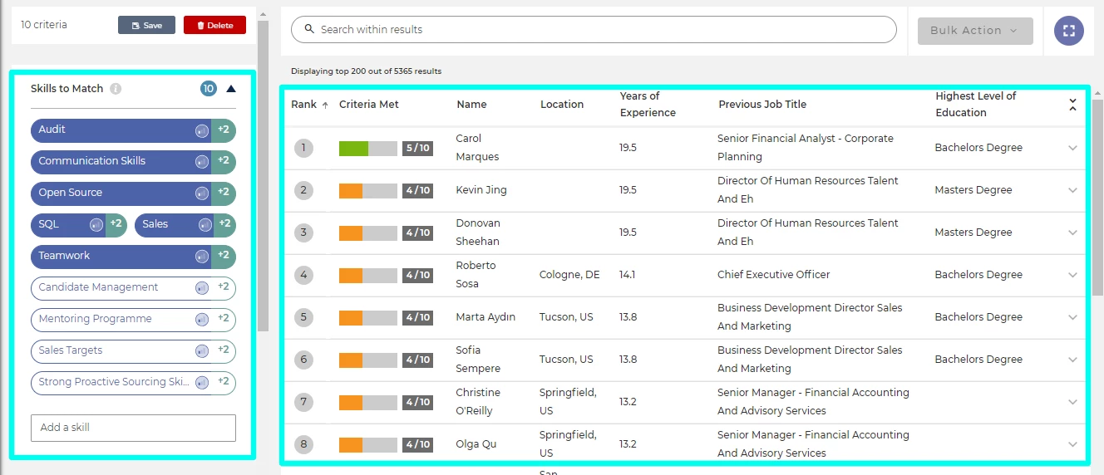Image resolution: width=1104 pixels, height=475 pixels.
Task: Click the importance icon on the Teamwork skill
Action: click(x=201, y=257)
